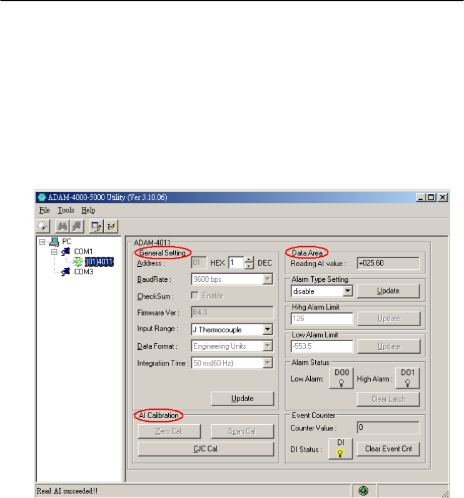Click Update for Hihg Alarm Limit
Viewport: 464px width, 498px height.
click(x=389, y=319)
